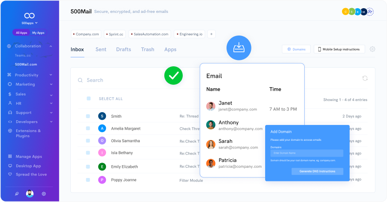Viewport: 387px width, 202px height.
Task: Open mail settings gear icon
Action: click(372, 49)
